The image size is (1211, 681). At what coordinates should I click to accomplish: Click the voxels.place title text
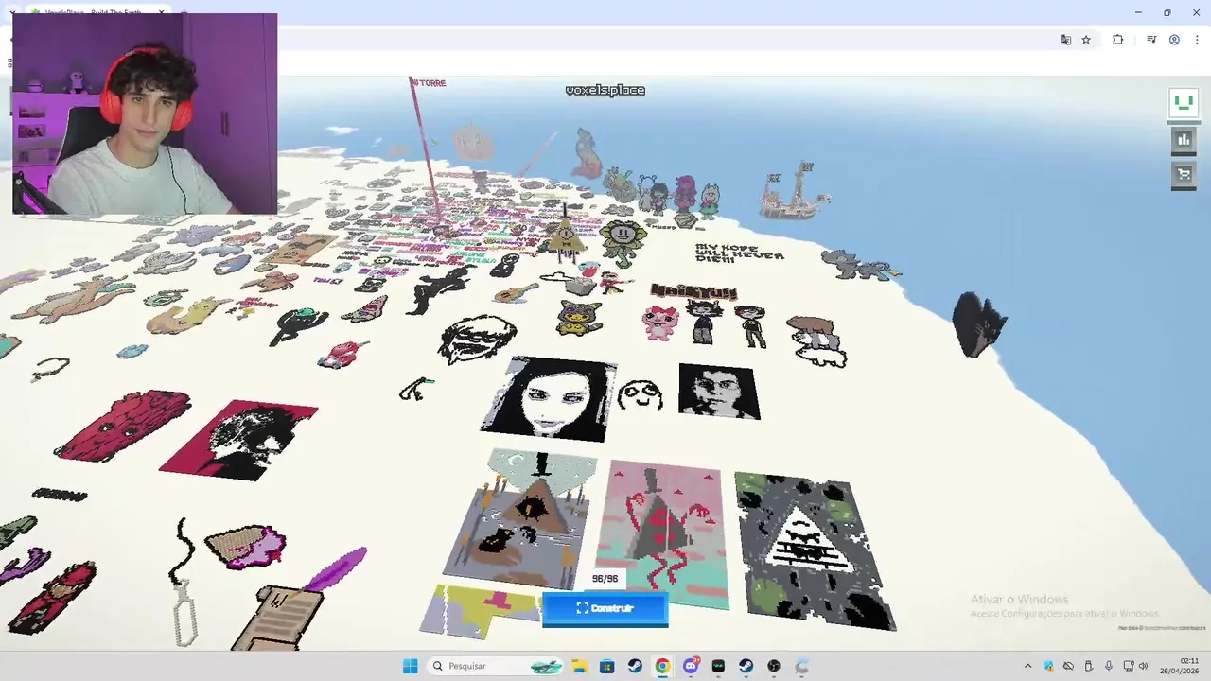pyautogui.click(x=605, y=90)
